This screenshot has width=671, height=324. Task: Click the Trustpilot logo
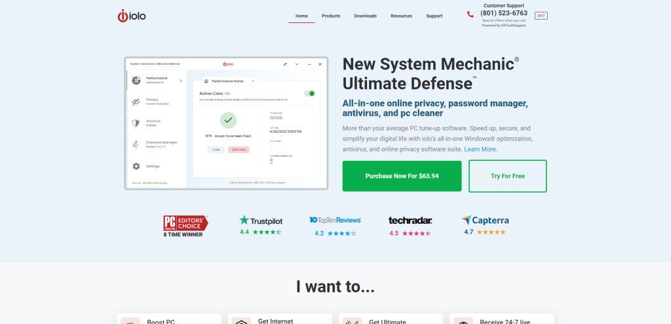click(x=261, y=221)
